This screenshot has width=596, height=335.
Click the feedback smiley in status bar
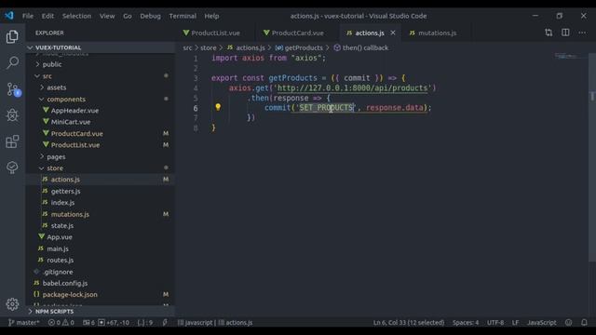pyautogui.click(x=568, y=323)
